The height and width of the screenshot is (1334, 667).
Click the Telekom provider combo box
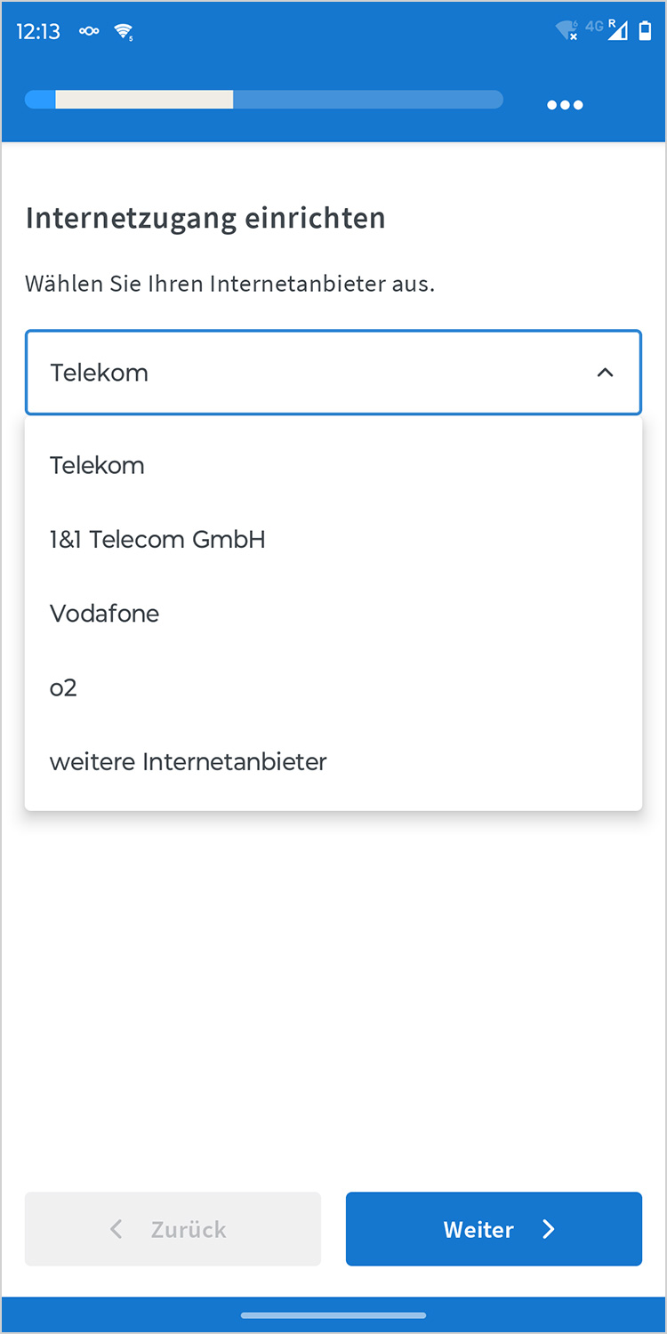pyautogui.click(x=311, y=373)
